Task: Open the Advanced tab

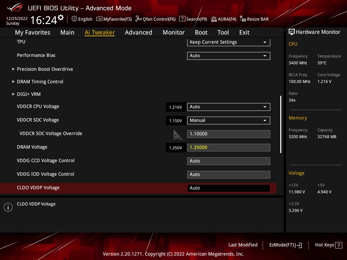Action: [x=139, y=32]
